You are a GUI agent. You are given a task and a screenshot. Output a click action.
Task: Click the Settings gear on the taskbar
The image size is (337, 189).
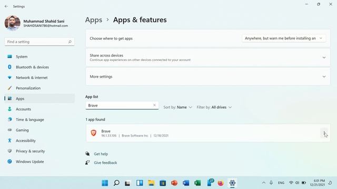coord(232,183)
